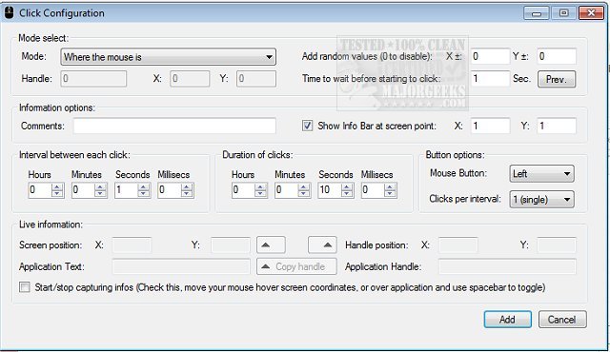Click the random value Y ± field
Screen dimensions: 610x352
coord(557,56)
